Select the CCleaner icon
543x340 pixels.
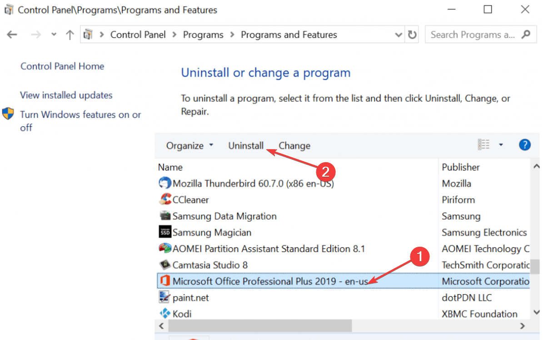(x=165, y=199)
